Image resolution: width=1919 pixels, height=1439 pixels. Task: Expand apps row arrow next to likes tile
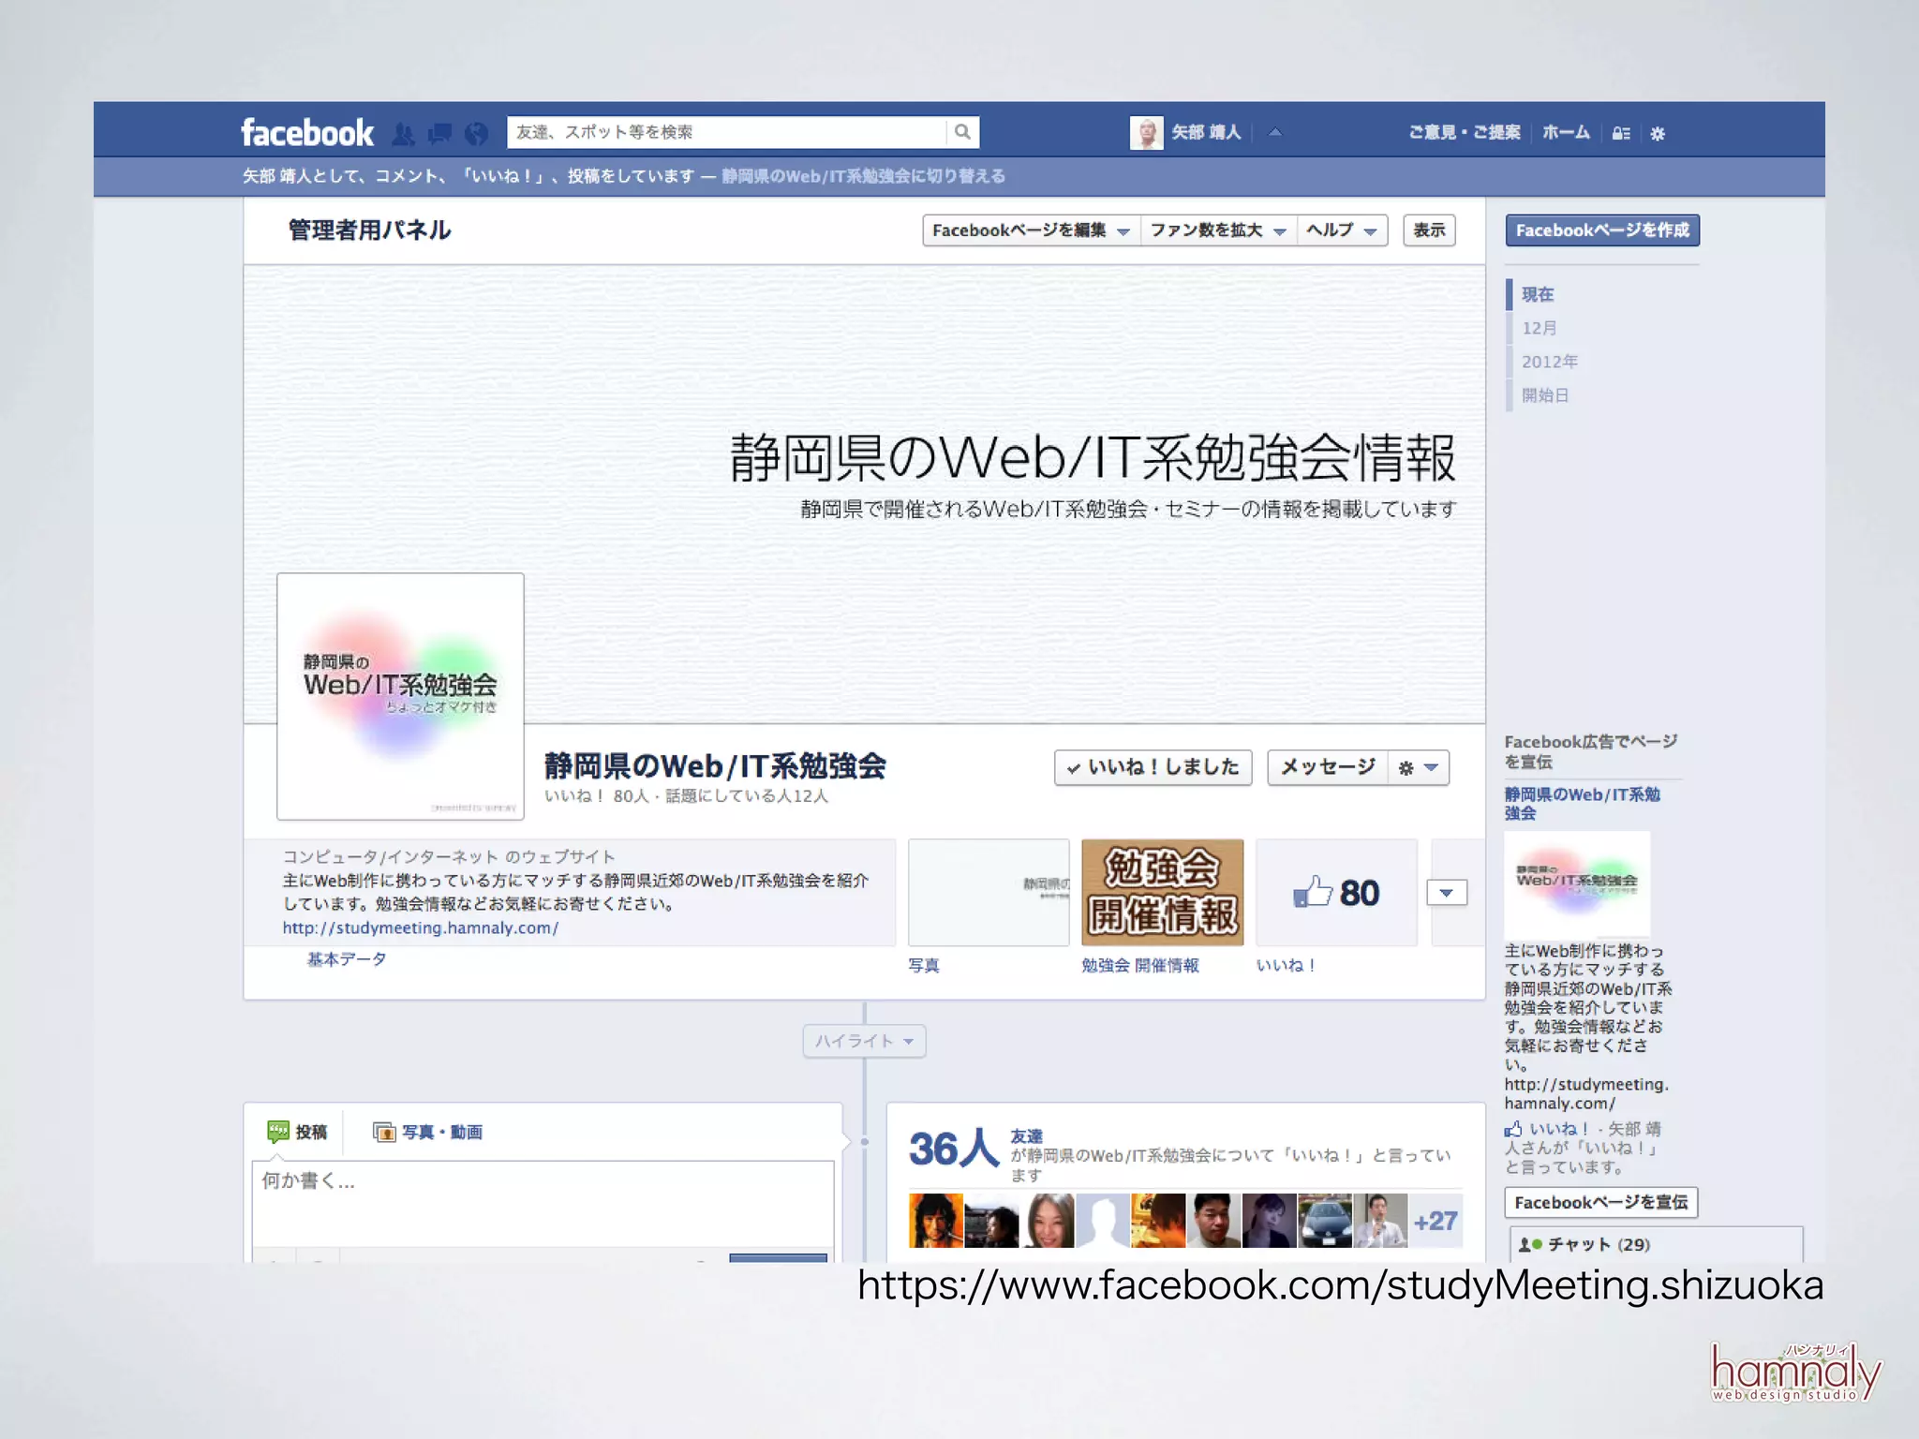coord(1447,893)
